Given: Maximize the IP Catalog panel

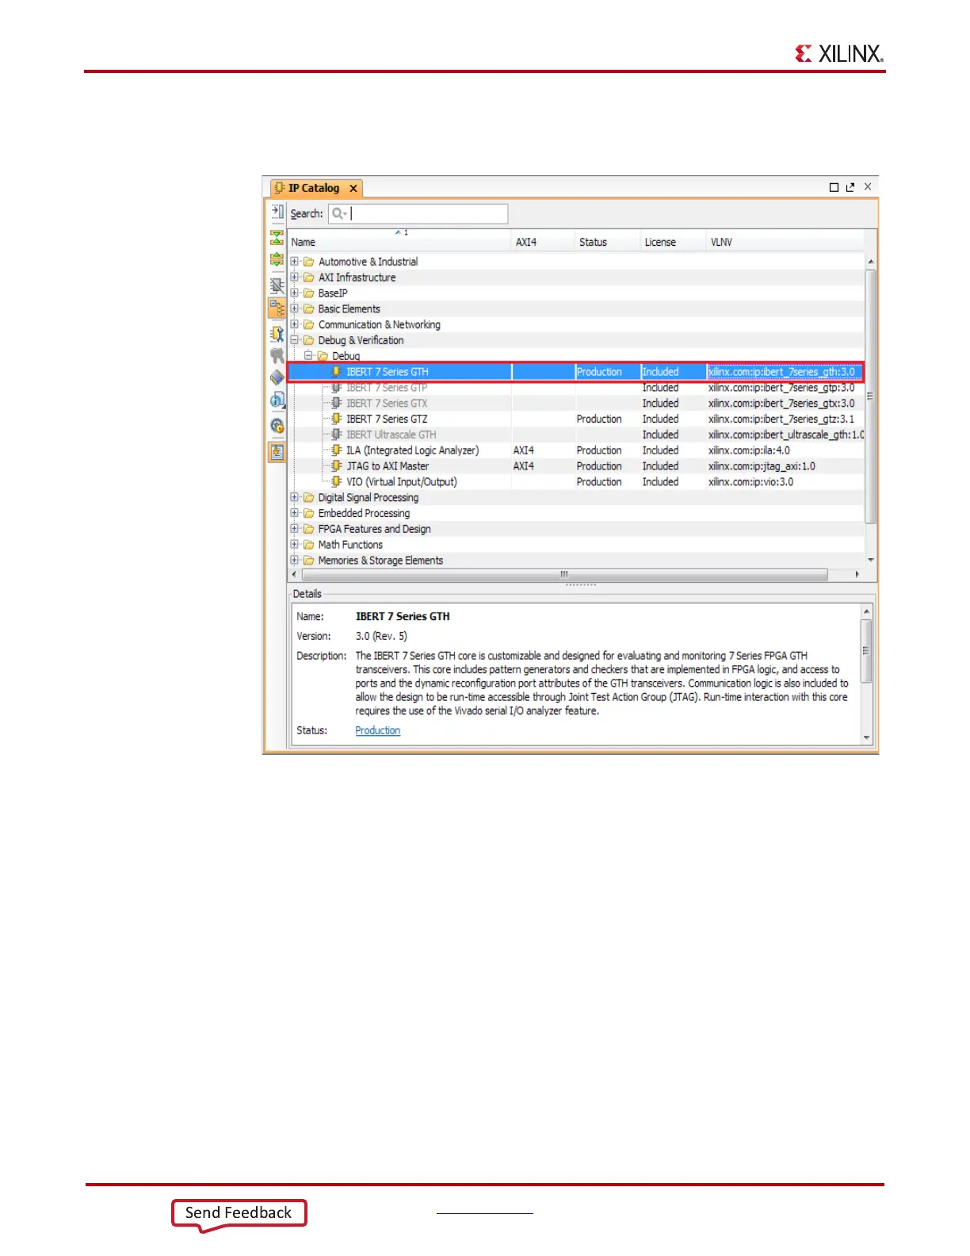Looking at the screenshot, I should click(x=834, y=187).
